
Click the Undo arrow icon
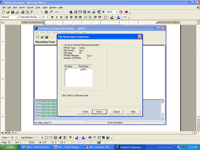[57, 12]
